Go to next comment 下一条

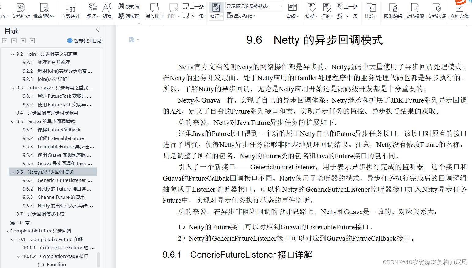pyautogui.click(x=193, y=16)
